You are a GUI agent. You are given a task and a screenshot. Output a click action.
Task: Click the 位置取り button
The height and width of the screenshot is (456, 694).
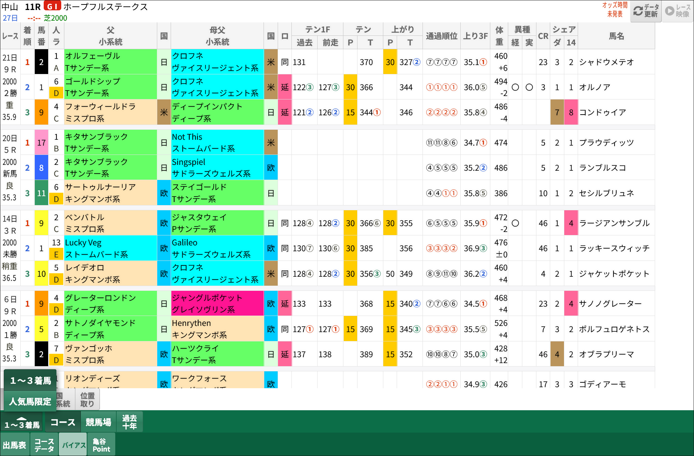click(x=87, y=399)
